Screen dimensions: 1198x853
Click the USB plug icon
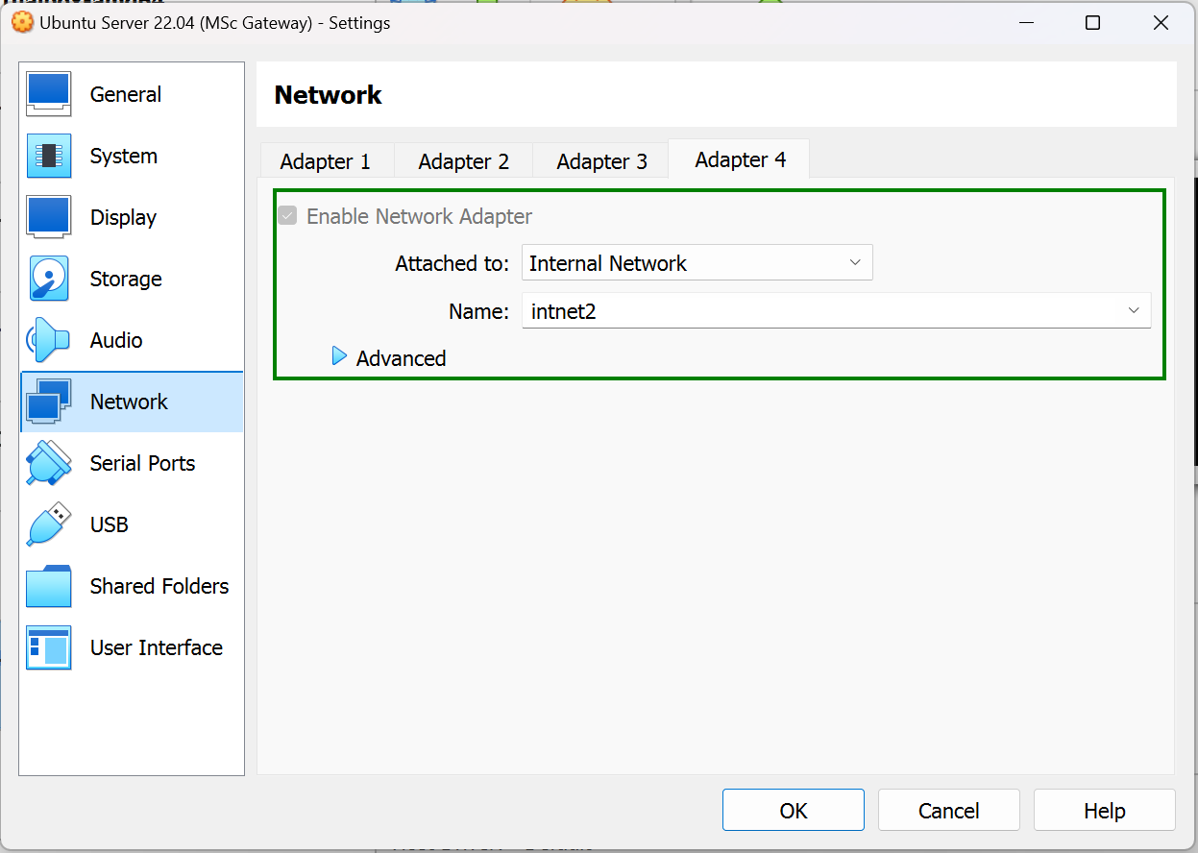click(48, 524)
